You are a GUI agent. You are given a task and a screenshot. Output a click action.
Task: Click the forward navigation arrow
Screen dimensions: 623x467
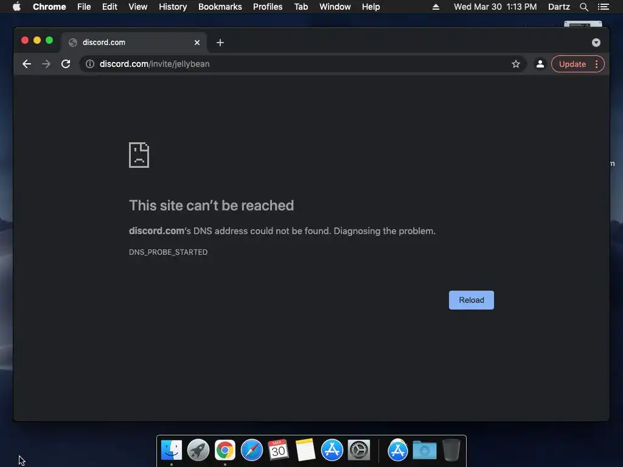(46, 64)
